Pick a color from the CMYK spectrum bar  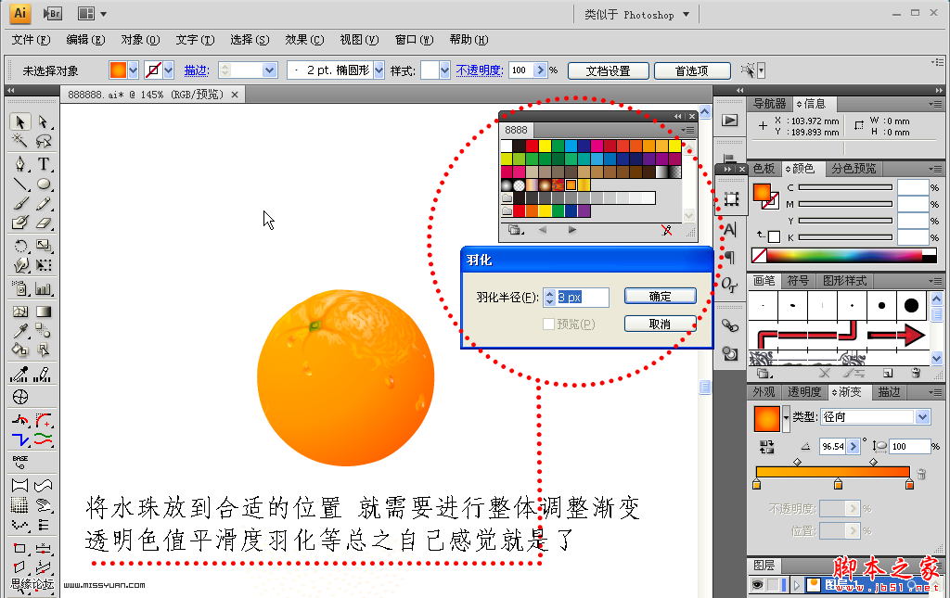click(844, 255)
